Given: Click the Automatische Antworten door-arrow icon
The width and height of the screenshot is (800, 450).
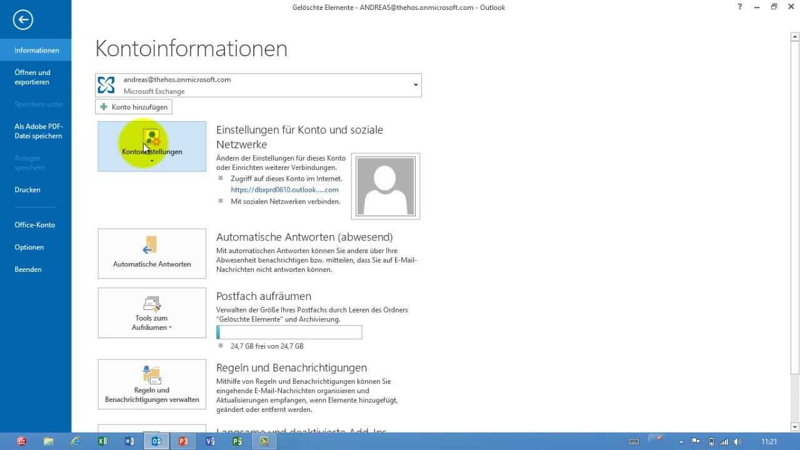Looking at the screenshot, I should coord(149,244).
